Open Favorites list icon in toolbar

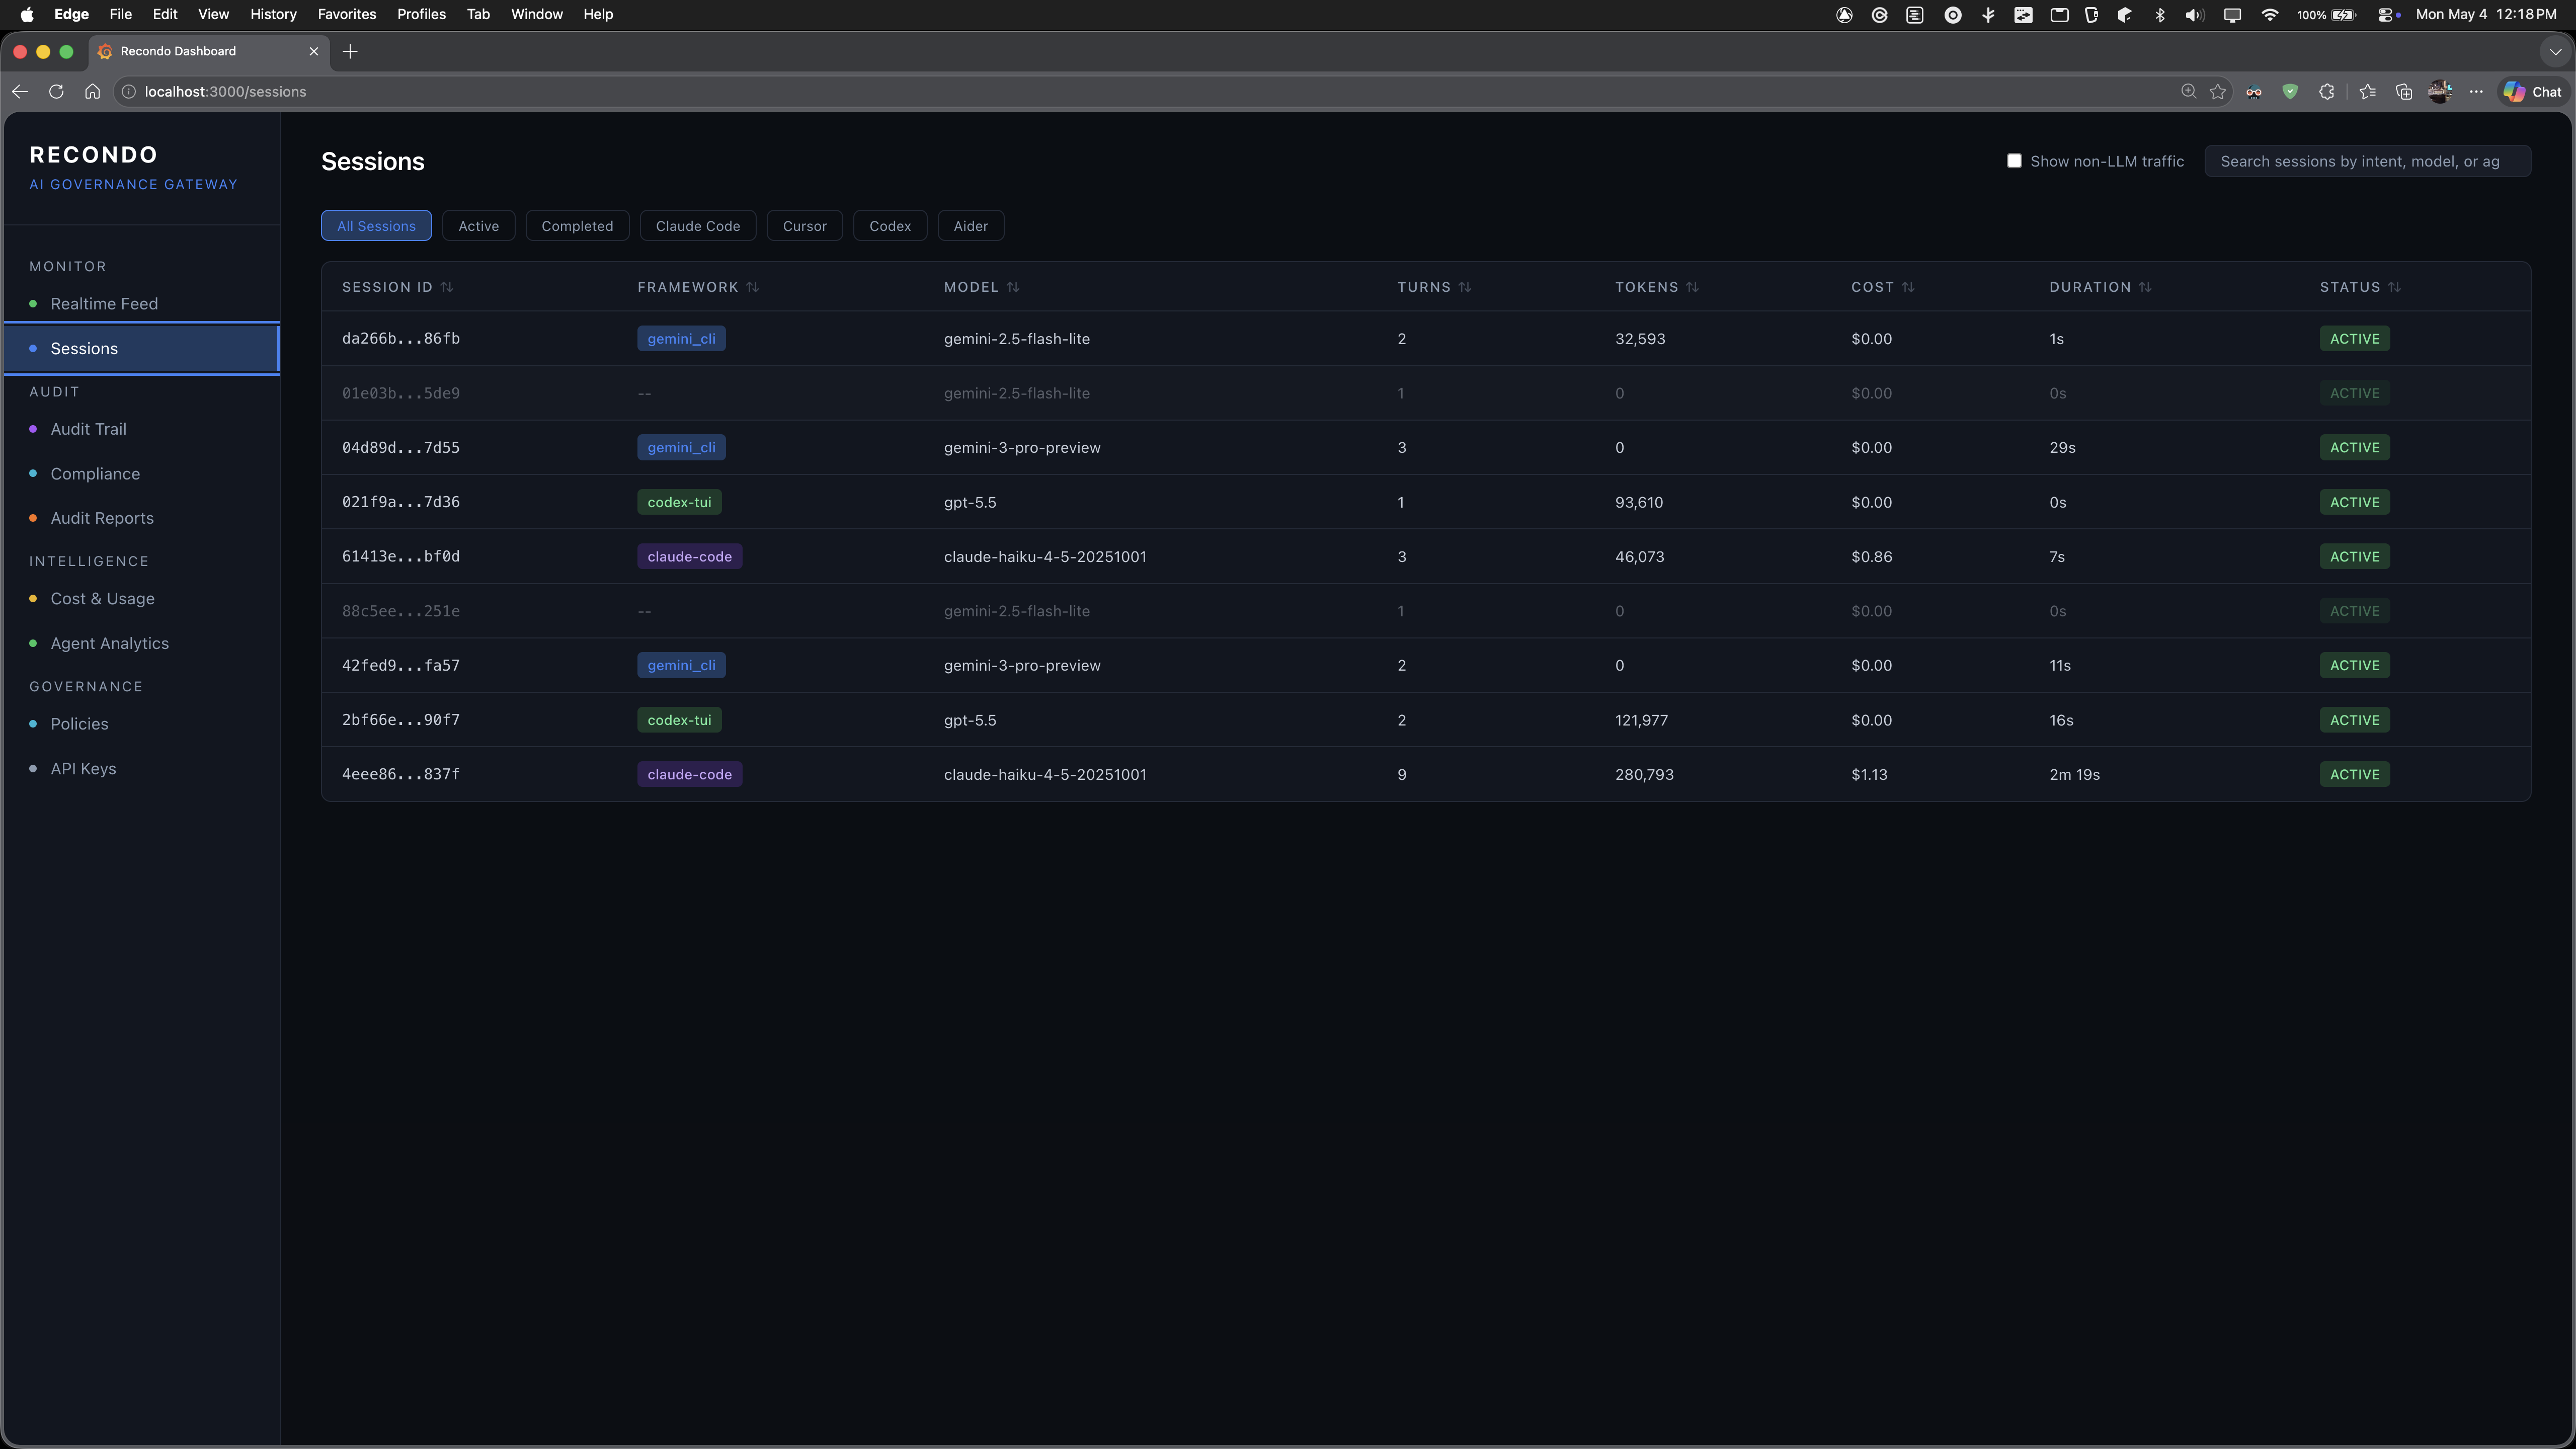pos(2367,91)
